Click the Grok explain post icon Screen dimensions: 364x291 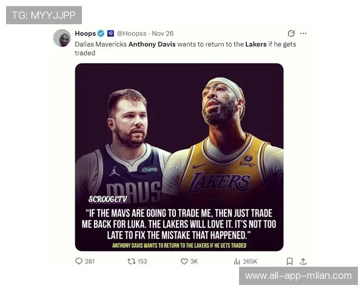(291, 33)
